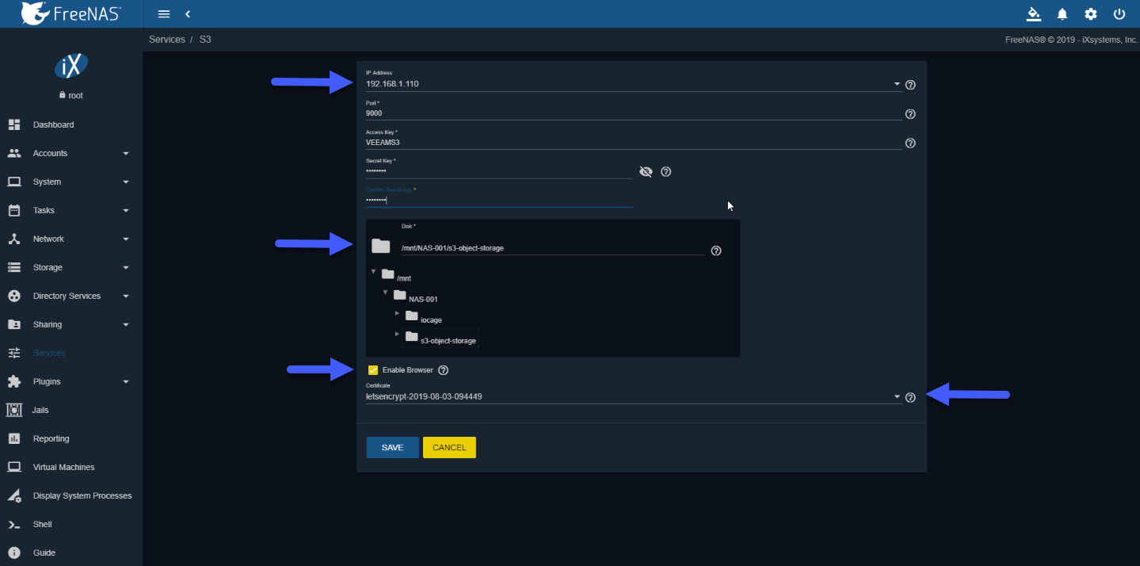Collapse the NAS-001 tree node
The image size is (1140, 566).
point(386,293)
